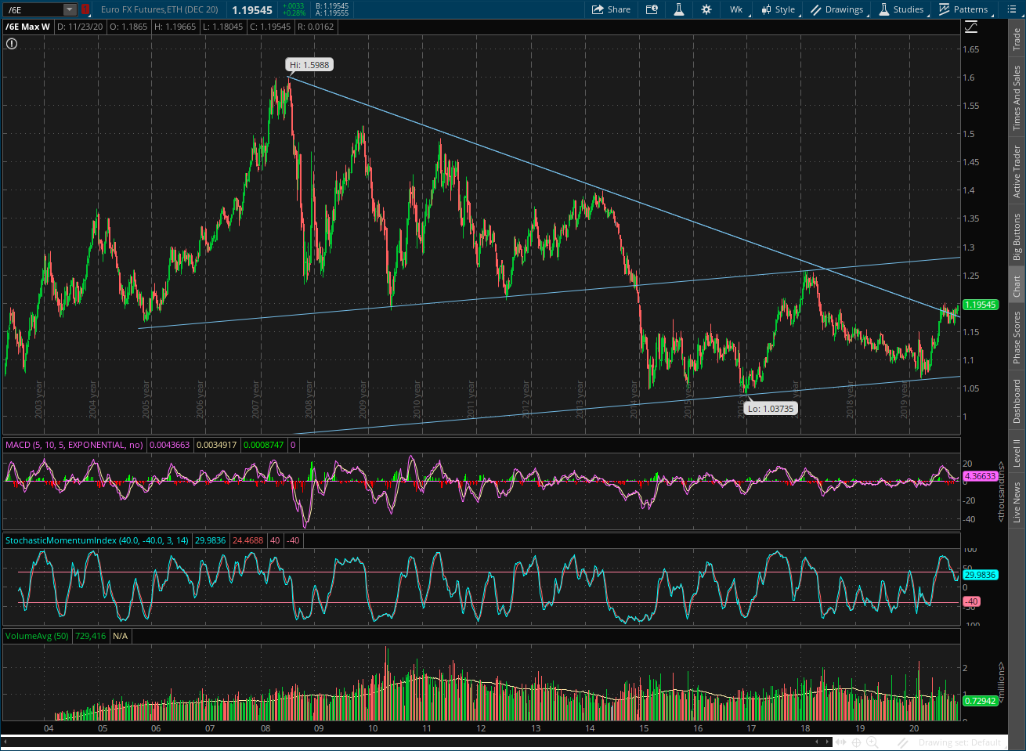
Task: Switch to the Phase Scores sidebar tab
Action: pos(1017,338)
